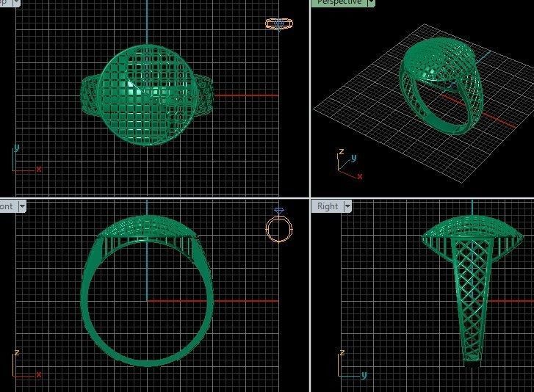The height and width of the screenshot is (392, 534).
Task: Select the lattice ring shank in Right viewport
Action: click(472, 300)
